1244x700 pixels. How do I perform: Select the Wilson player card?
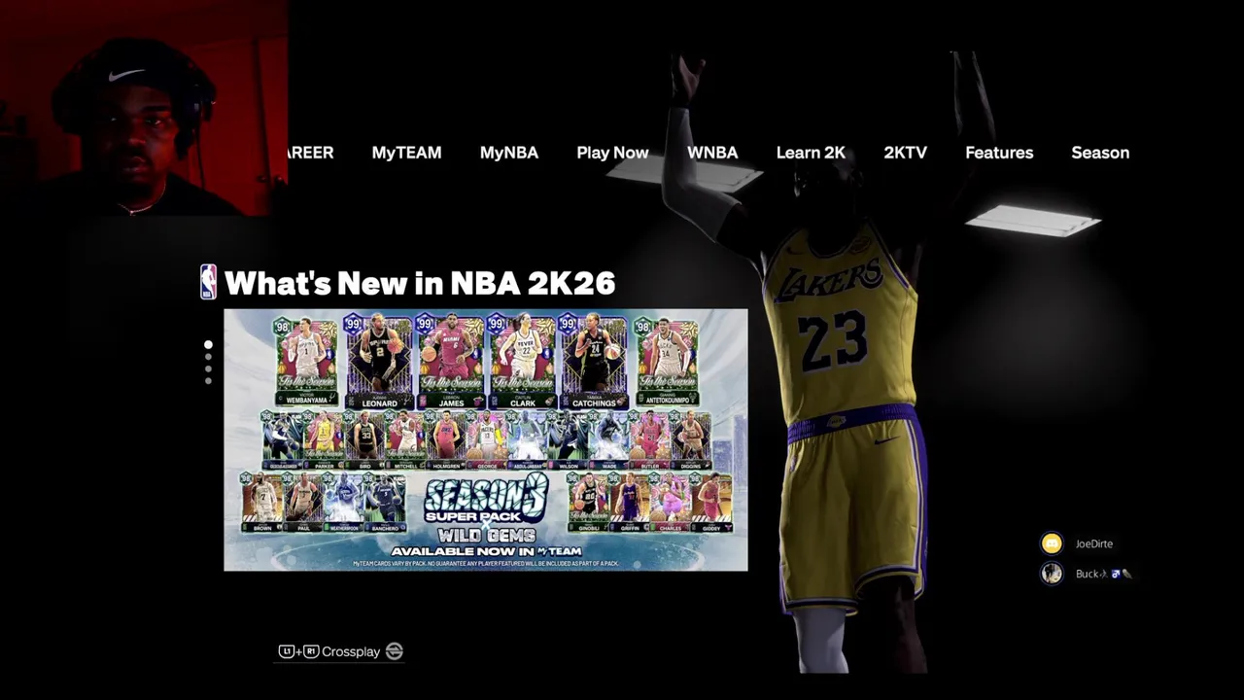tap(569, 440)
